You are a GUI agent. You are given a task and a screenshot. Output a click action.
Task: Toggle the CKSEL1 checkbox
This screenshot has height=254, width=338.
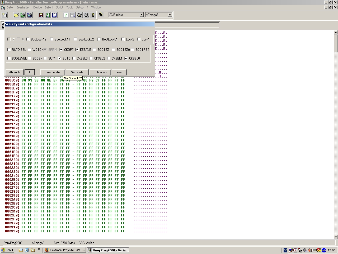[109, 58]
